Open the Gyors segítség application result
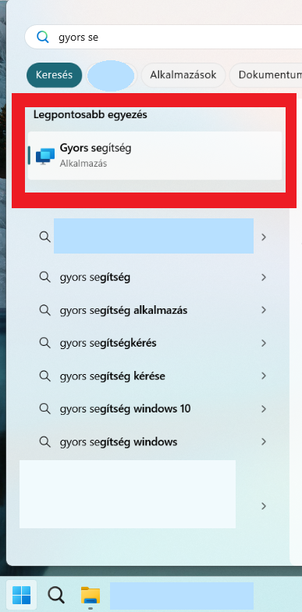The image size is (302, 612). pyautogui.click(x=155, y=155)
